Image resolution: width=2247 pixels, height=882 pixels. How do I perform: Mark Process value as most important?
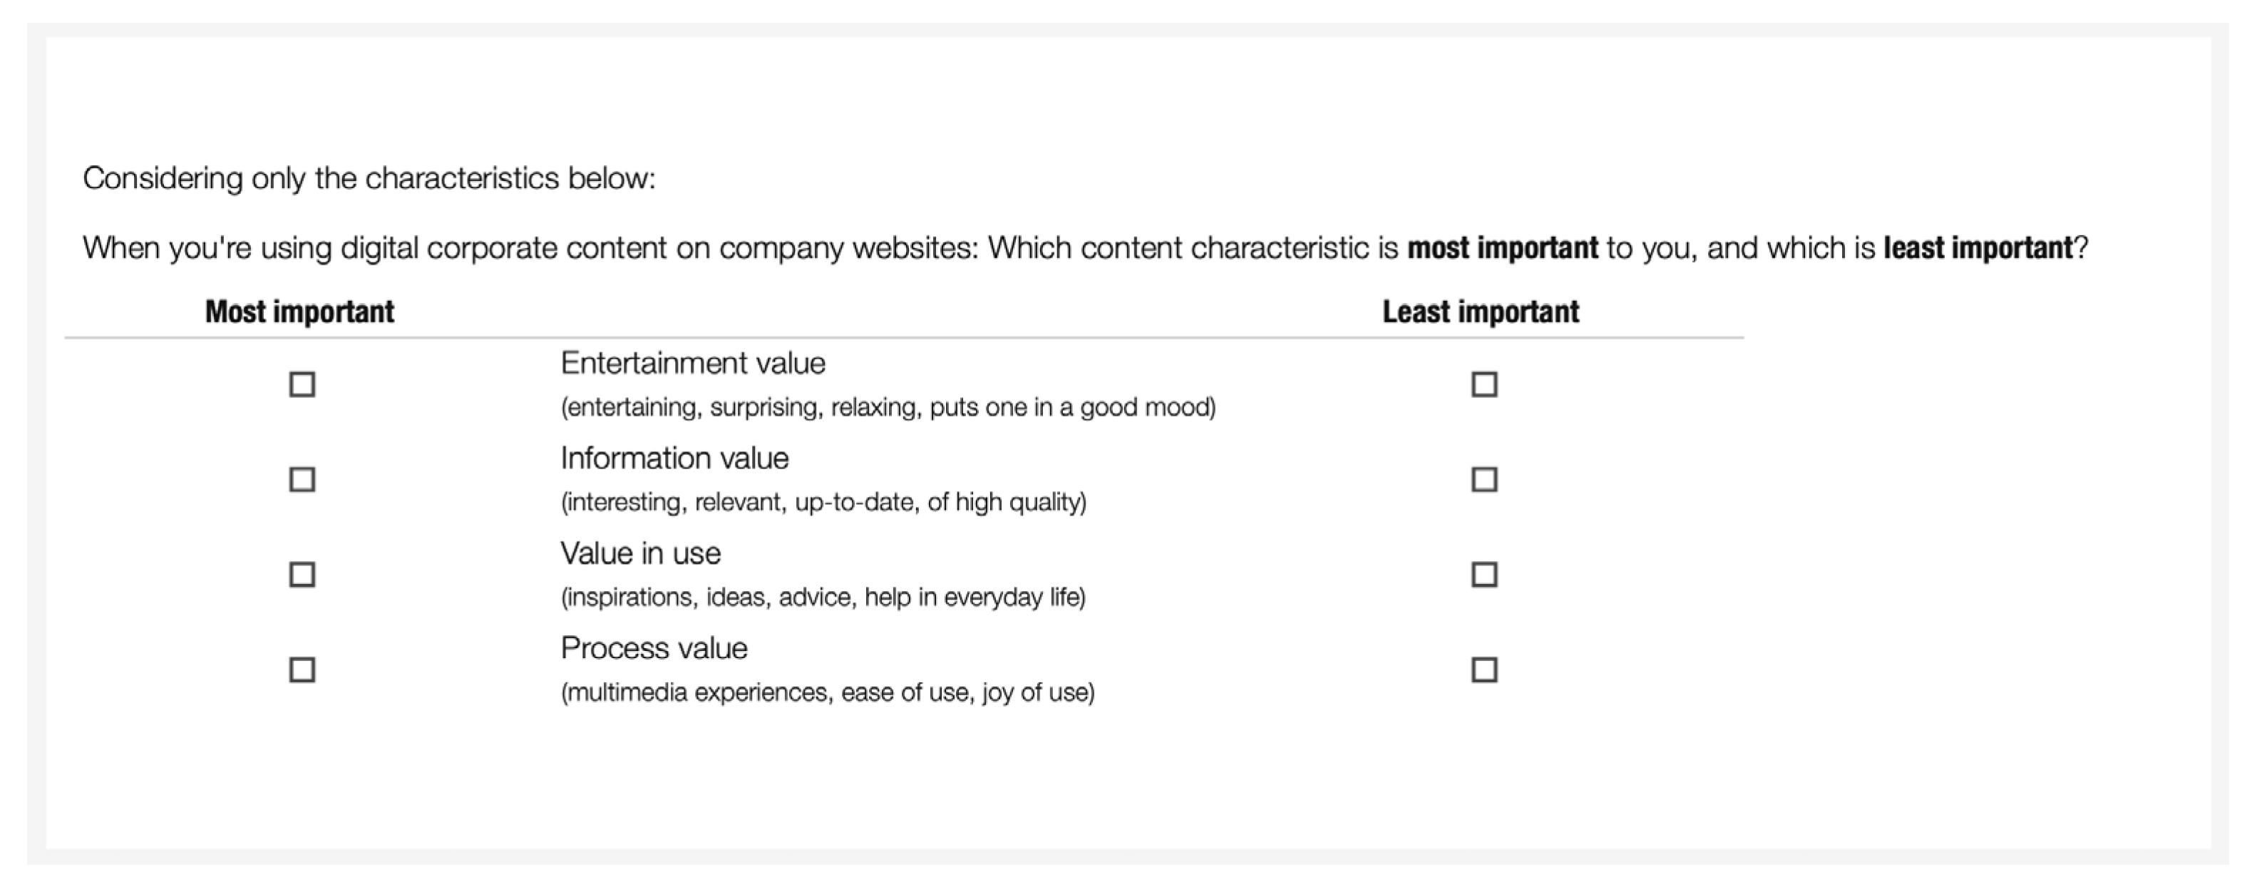(302, 670)
